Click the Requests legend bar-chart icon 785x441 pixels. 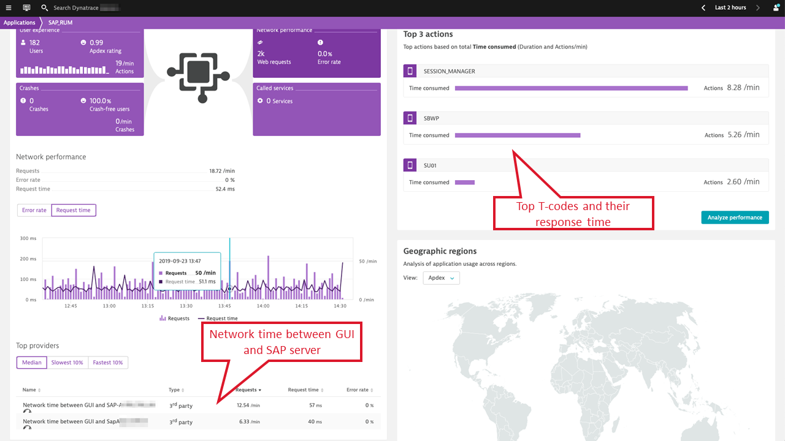click(163, 318)
